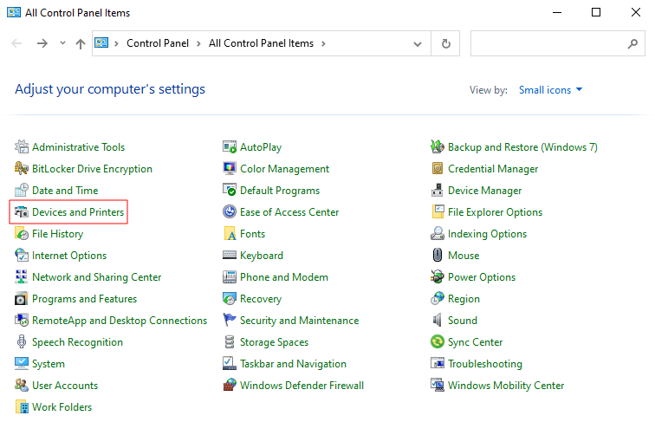
Task: Click the Network and Sharing Center icon
Action: 22,277
